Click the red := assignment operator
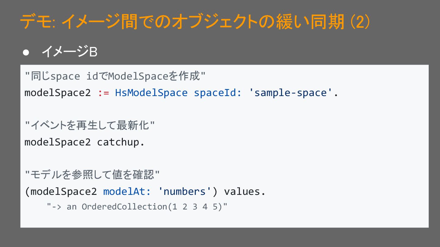 (x=103, y=93)
